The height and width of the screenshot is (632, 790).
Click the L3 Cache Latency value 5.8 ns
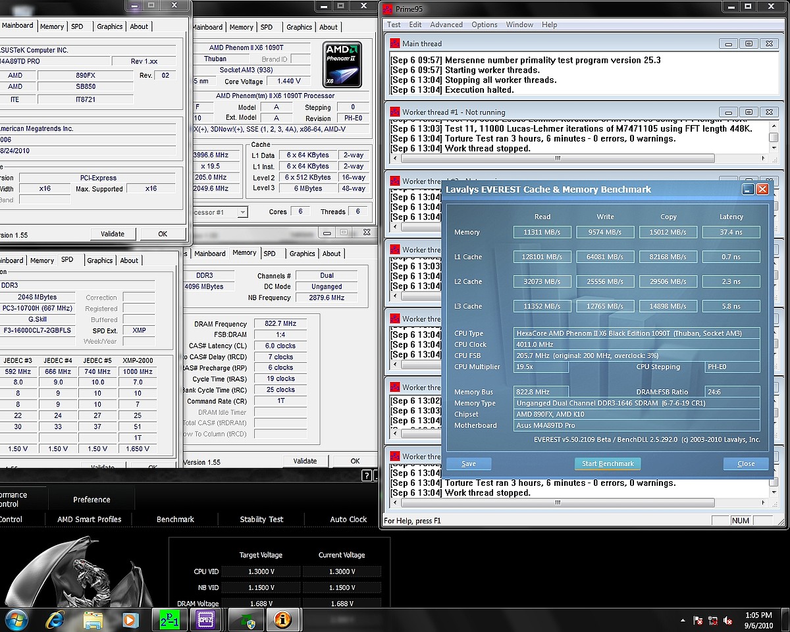point(731,307)
